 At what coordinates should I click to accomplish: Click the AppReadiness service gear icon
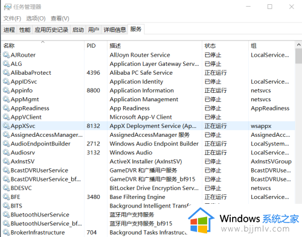(6, 108)
